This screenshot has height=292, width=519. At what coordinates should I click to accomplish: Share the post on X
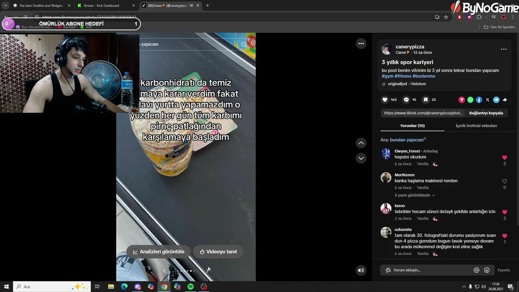pos(487,100)
